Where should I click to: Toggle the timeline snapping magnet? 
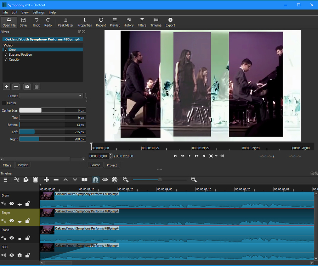(x=96, y=180)
